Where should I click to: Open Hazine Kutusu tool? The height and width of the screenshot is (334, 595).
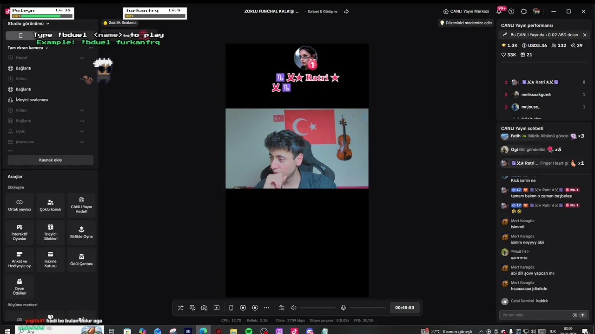(x=50, y=260)
